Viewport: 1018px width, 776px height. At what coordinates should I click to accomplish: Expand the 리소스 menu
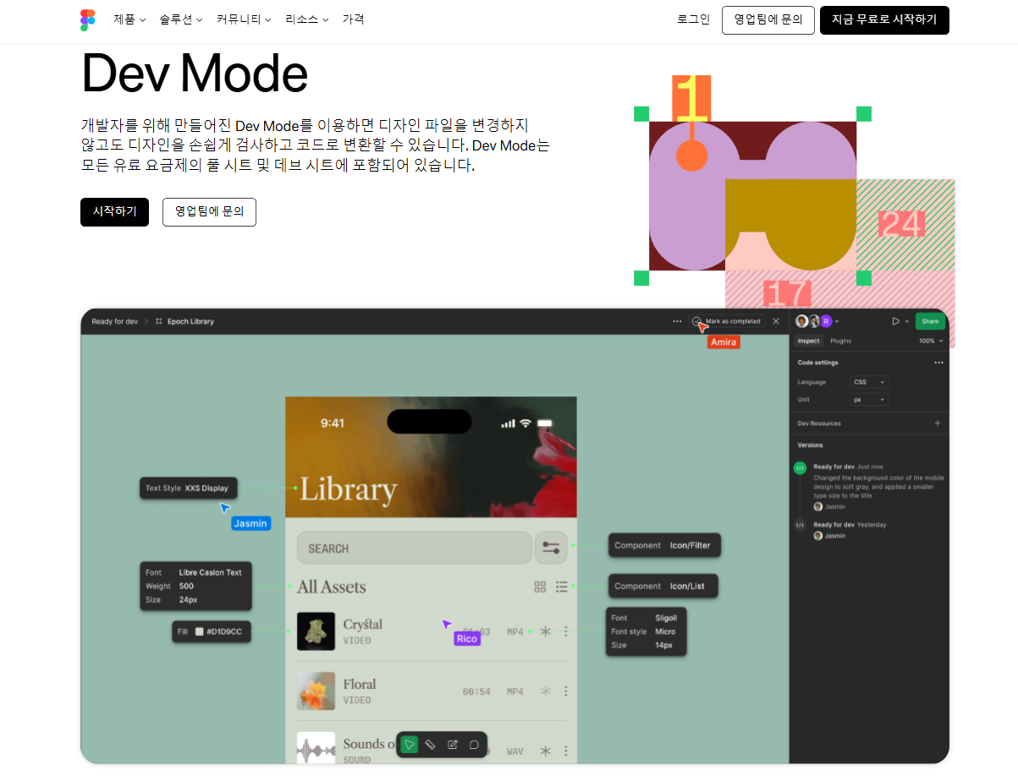click(x=307, y=19)
